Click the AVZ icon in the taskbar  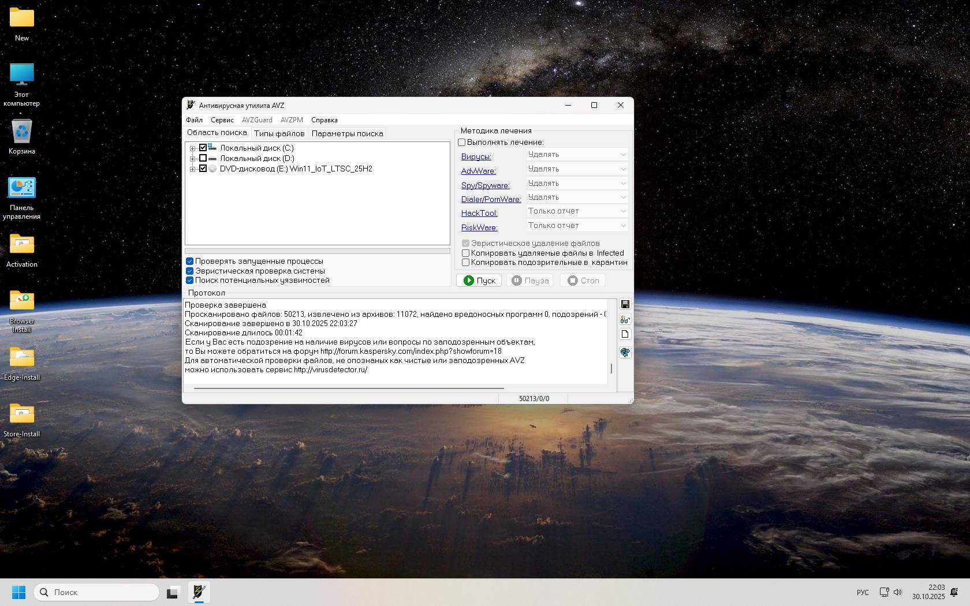click(199, 592)
